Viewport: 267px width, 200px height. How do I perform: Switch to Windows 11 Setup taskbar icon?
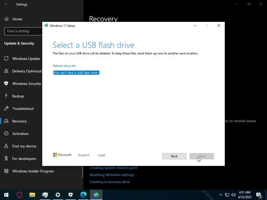pos(96,195)
